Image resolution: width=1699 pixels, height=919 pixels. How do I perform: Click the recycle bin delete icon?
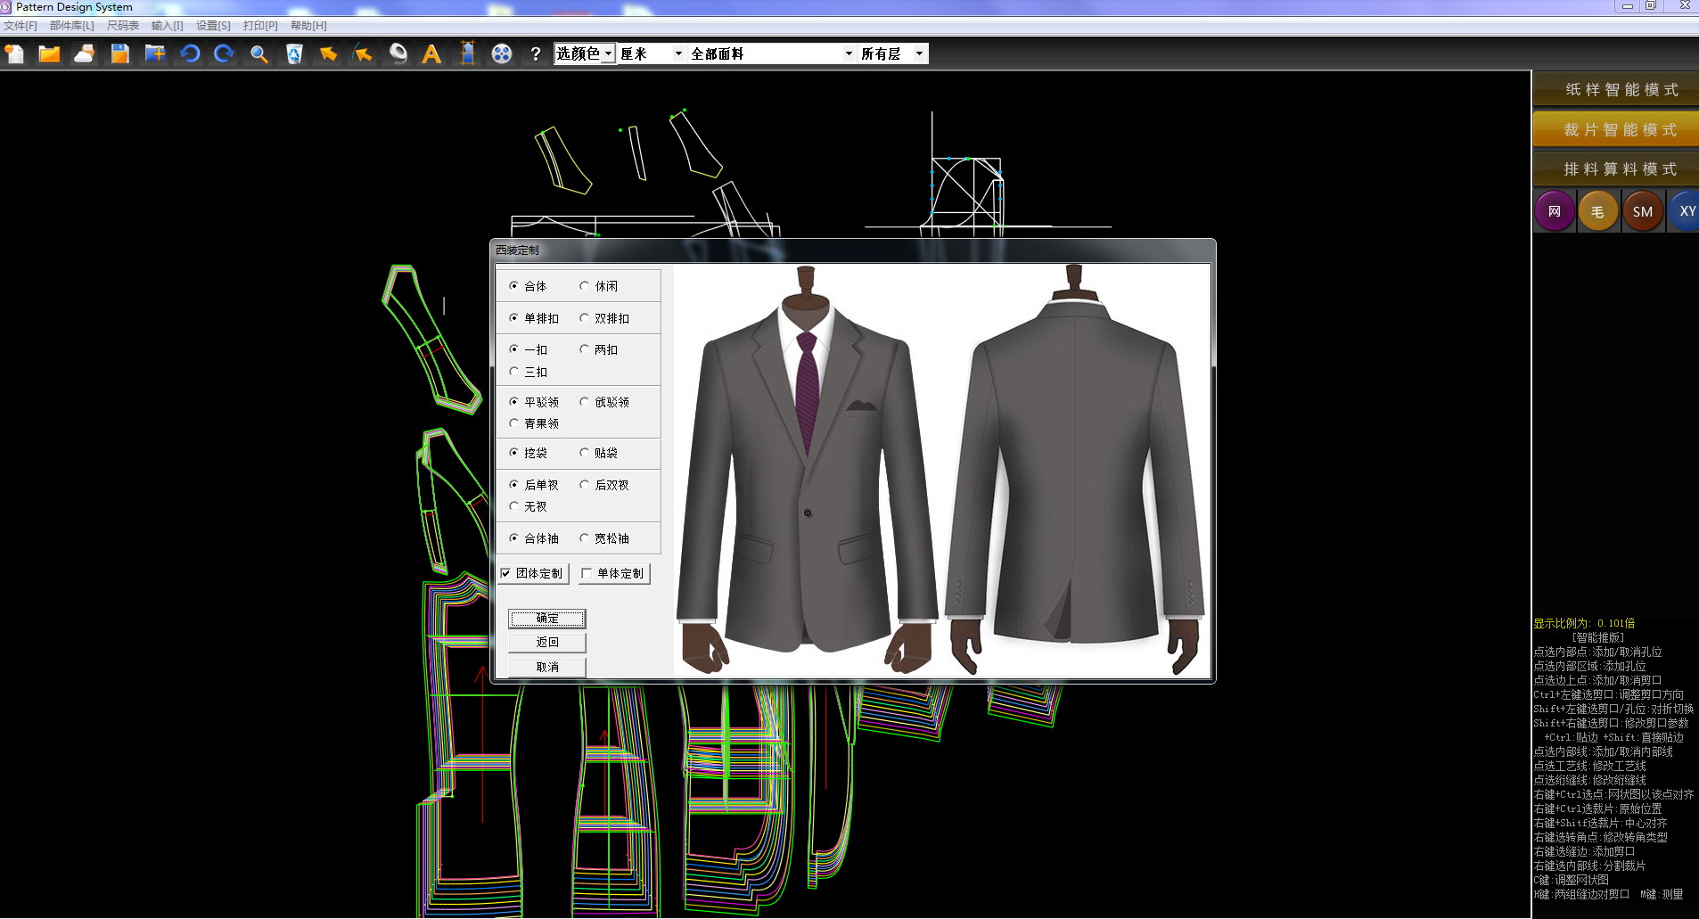pyautogui.click(x=294, y=54)
